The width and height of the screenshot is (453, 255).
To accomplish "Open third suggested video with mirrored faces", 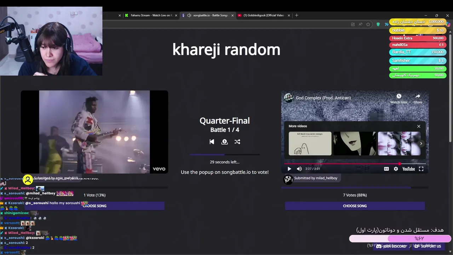I will coord(399,143).
